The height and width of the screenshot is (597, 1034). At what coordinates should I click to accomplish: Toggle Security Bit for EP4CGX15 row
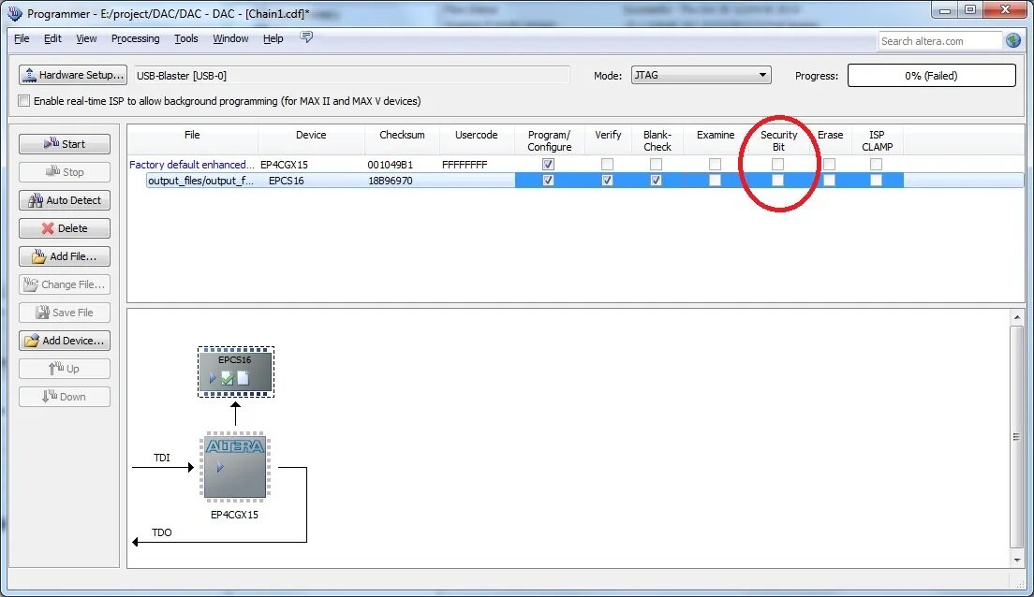778,164
